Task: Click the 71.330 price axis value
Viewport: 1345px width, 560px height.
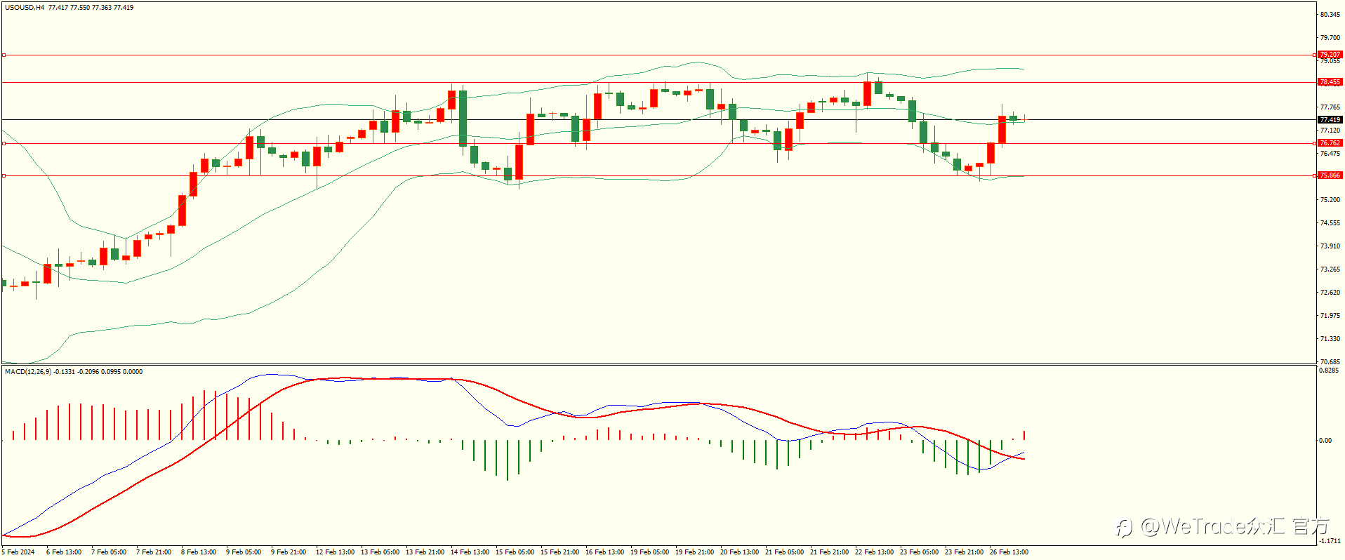Action: (1330, 339)
